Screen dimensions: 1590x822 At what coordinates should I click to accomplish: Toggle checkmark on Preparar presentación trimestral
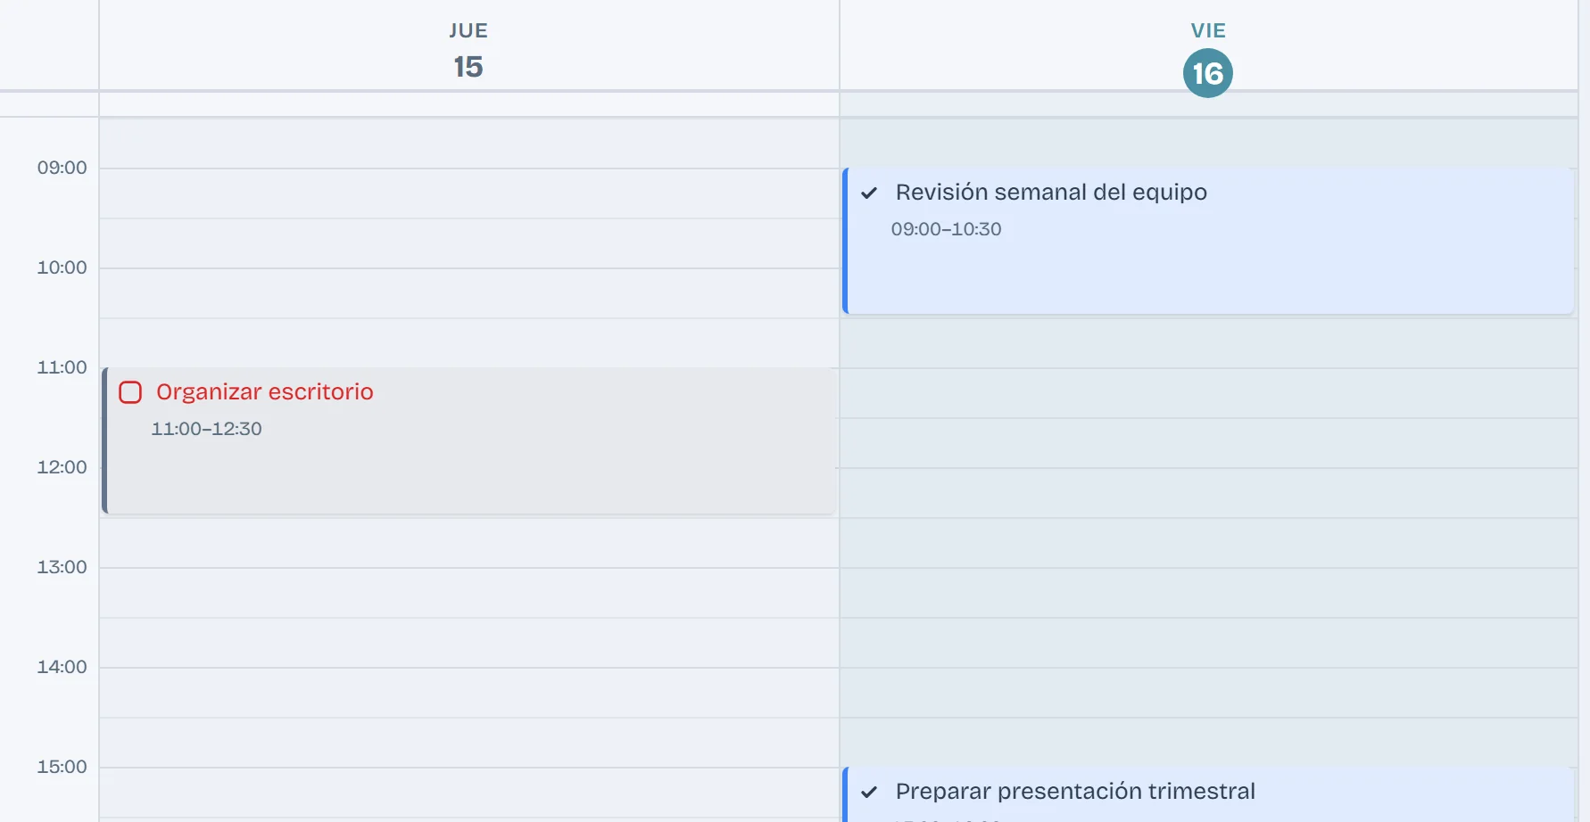tap(869, 792)
